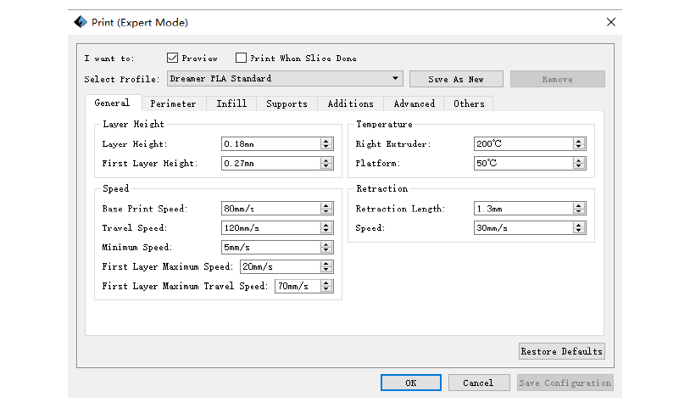Switch to the Perimeter tab
Image resolution: width=690 pixels, height=408 pixels.
tap(173, 103)
